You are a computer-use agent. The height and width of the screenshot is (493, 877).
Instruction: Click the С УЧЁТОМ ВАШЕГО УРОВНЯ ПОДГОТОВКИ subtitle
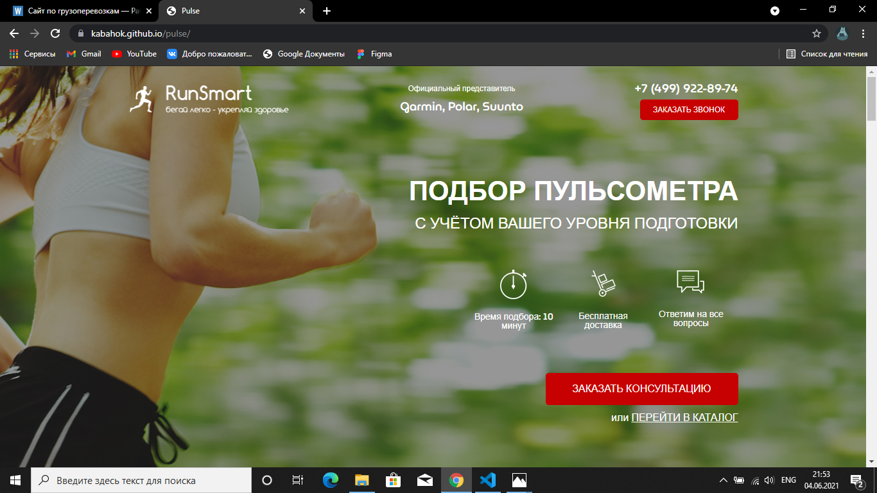click(577, 223)
